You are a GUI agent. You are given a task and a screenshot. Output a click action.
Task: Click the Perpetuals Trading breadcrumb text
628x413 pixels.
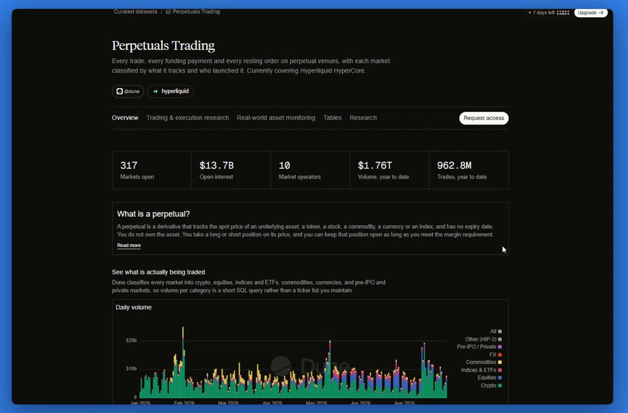click(196, 12)
